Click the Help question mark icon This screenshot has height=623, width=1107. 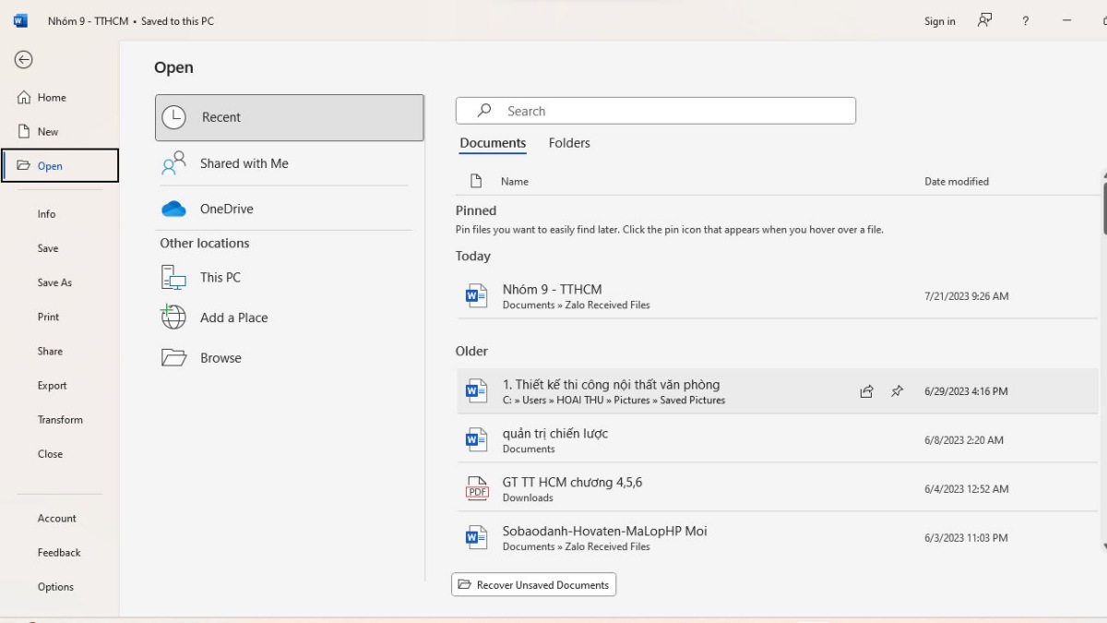point(1025,21)
